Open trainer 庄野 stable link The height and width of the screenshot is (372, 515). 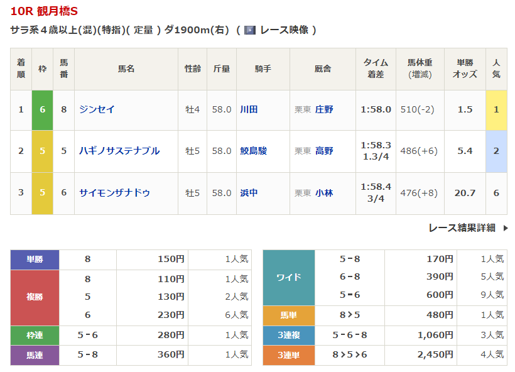[x=324, y=109]
